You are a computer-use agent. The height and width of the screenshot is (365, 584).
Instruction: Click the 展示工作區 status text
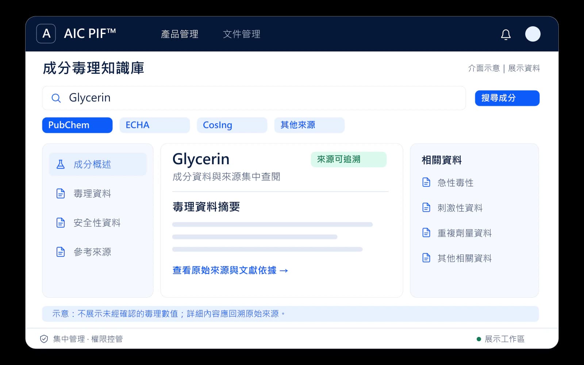[504, 339]
